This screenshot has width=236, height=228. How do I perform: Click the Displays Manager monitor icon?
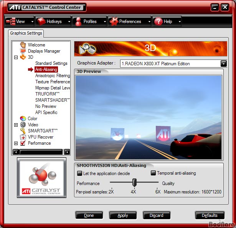23,51
